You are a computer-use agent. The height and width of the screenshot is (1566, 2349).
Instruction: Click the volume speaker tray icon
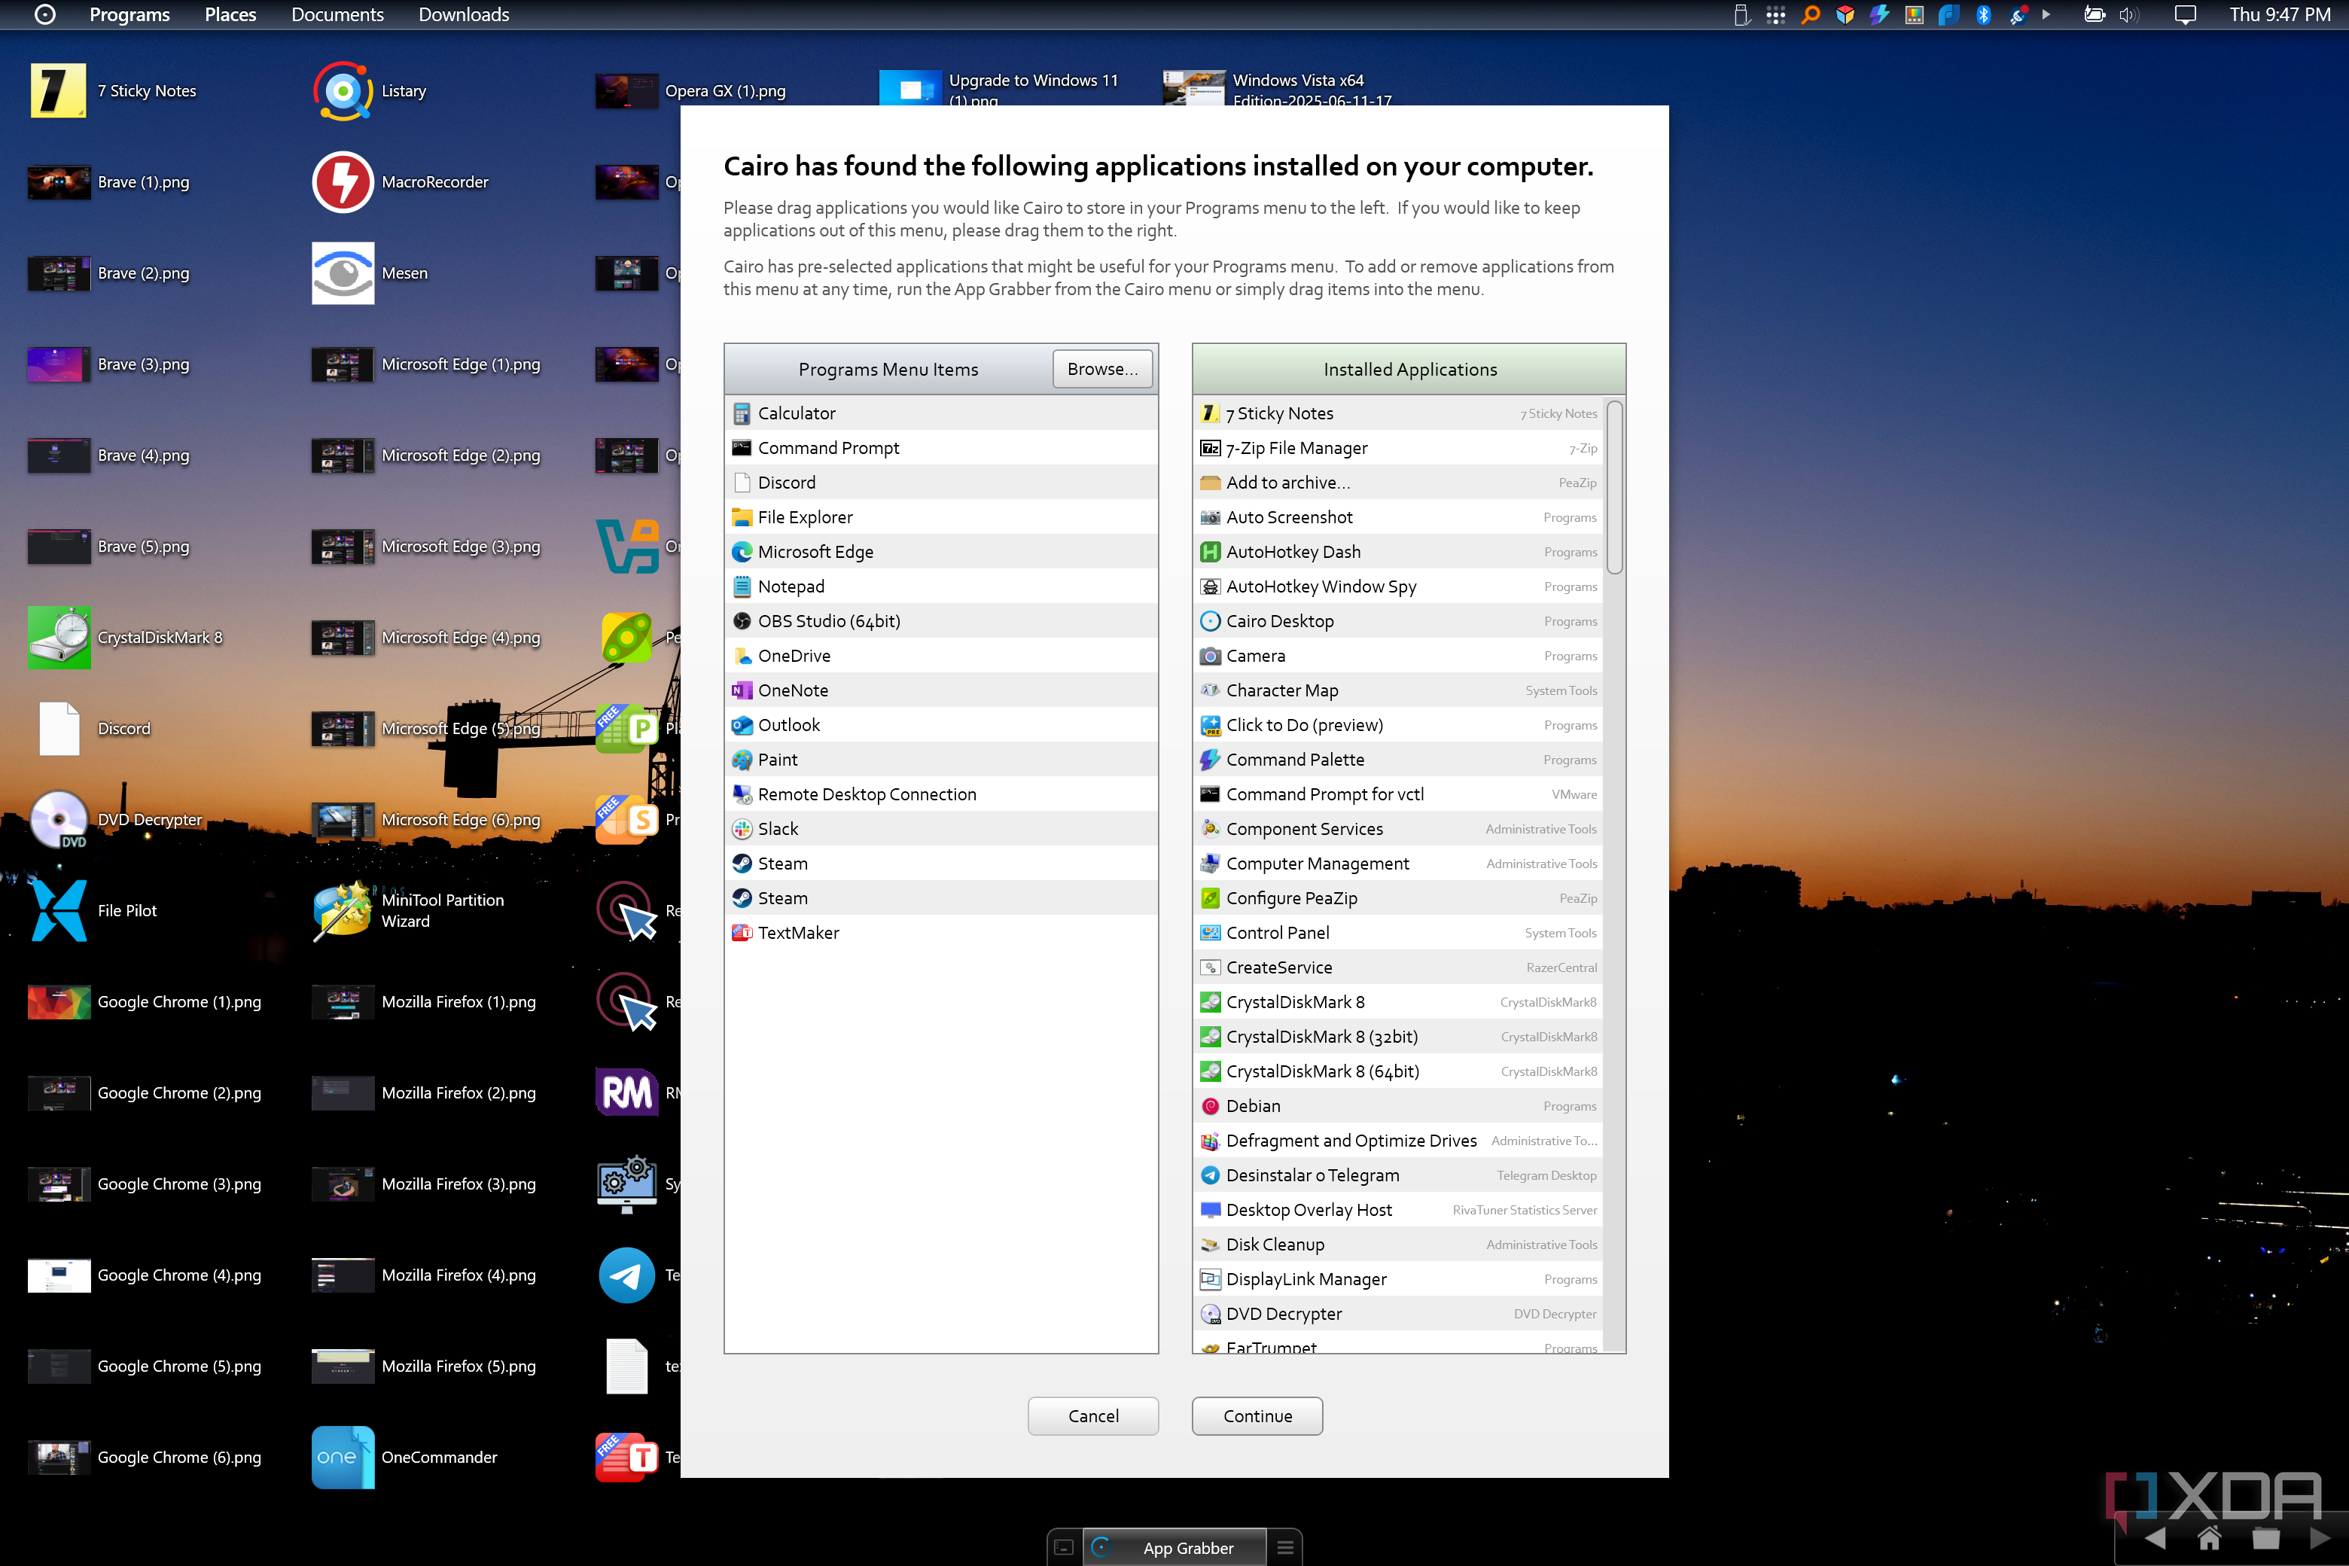click(2128, 14)
